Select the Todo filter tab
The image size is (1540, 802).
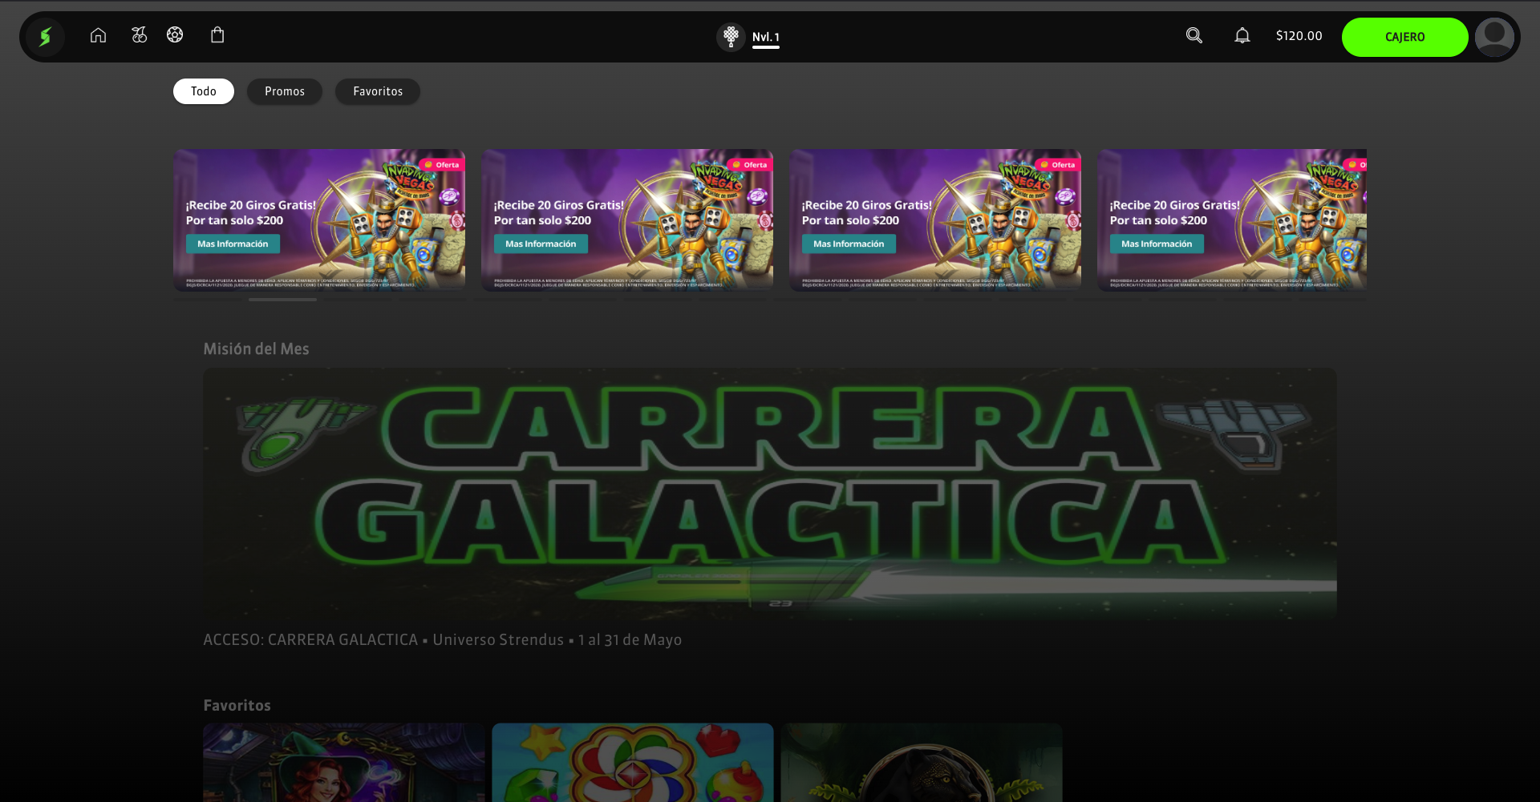point(204,91)
